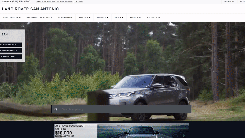Image resolution: width=245 pixels, height=138 pixels.
Task: Focus the Search anything input field
Action: [x=121, y=109]
